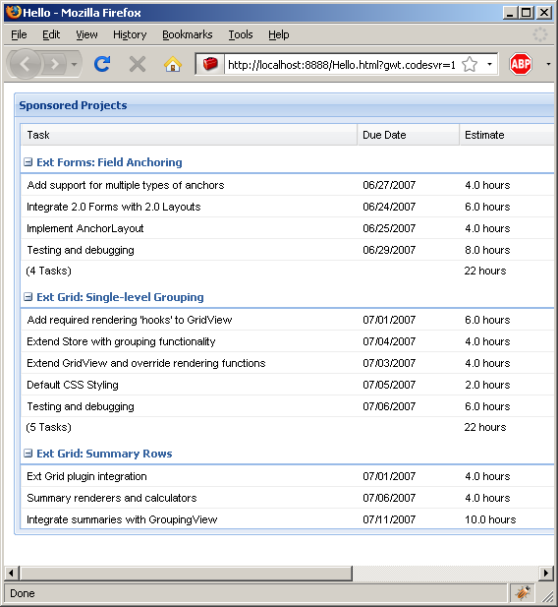This screenshot has height=607, width=558.
Task: Click the '(4 Tasks)' summary cell
Action: (x=49, y=271)
